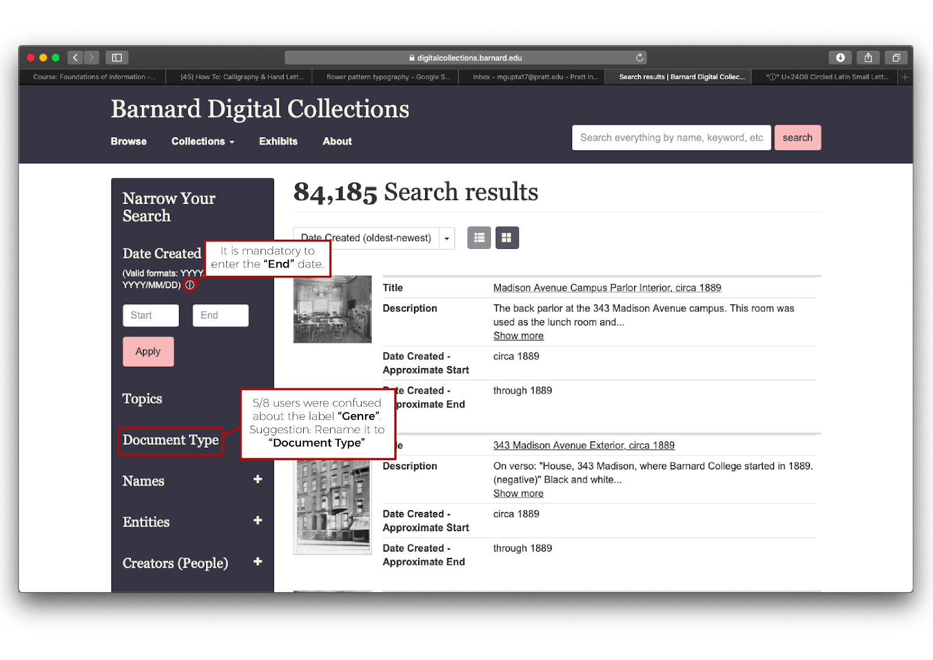Viewport: 933px width, 660px height.
Task: Click the Safari share icon
Action: (868, 58)
